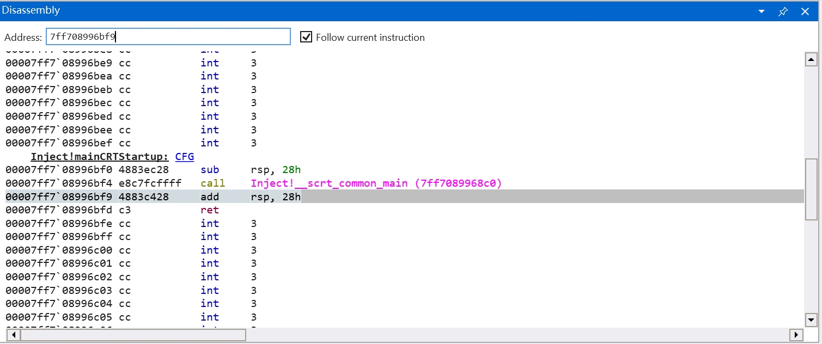Click the vertical scrollbar up arrow
This screenshot has width=822, height=344.
tap(811, 60)
